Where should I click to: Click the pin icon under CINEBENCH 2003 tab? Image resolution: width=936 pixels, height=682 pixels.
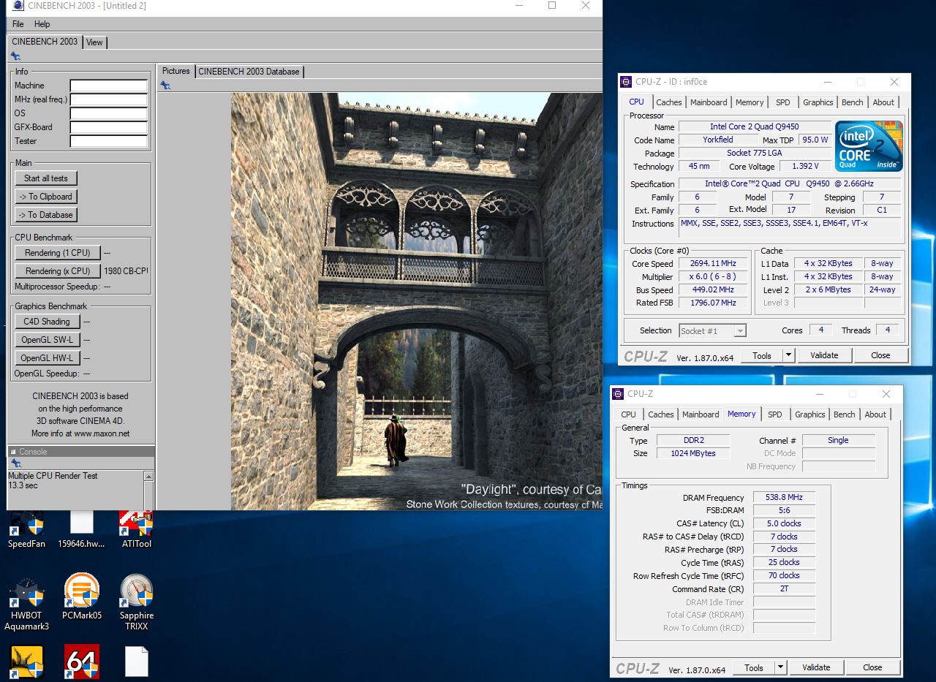click(x=15, y=56)
